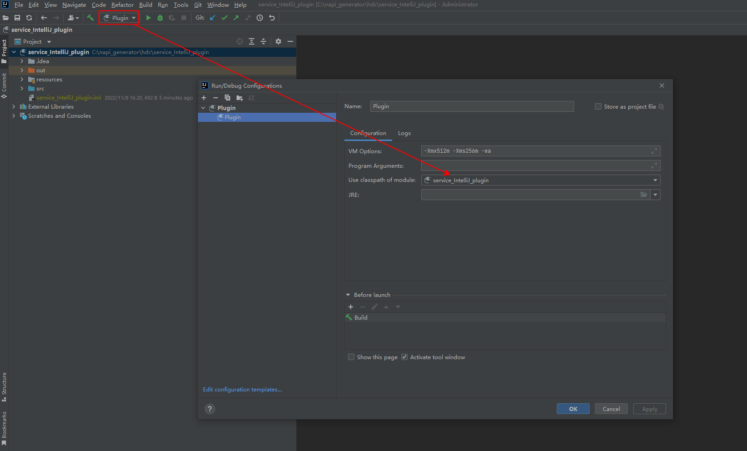
Task: Click the Git Commit checkmark icon
Action: pyautogui.click(x=224, y=18)
